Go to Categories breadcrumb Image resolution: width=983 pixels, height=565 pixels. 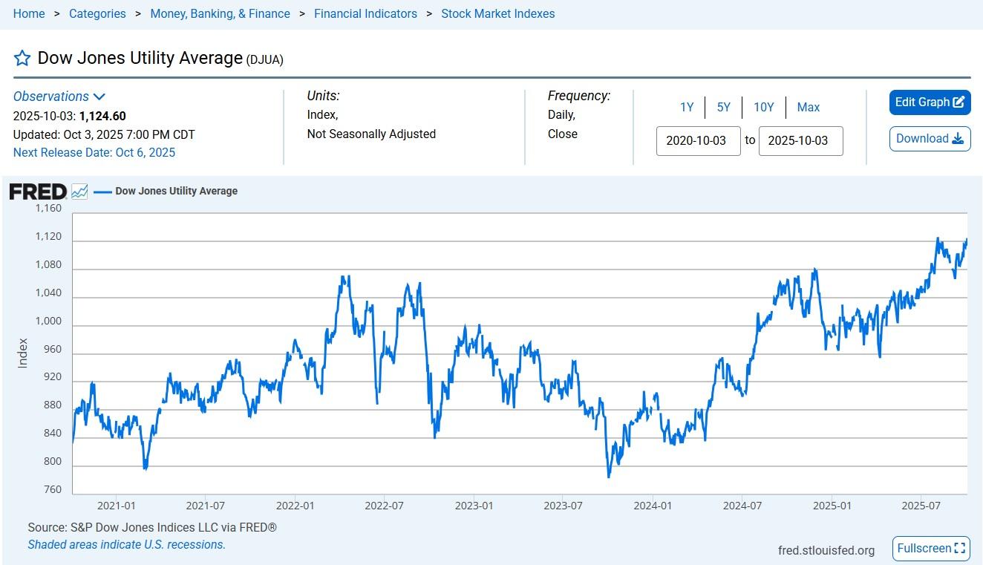[x=97, y=13]
